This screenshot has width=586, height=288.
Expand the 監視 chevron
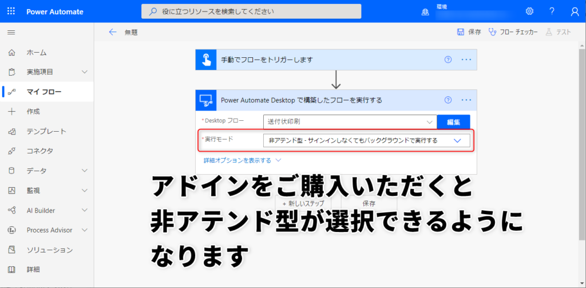tap(85, 191)
